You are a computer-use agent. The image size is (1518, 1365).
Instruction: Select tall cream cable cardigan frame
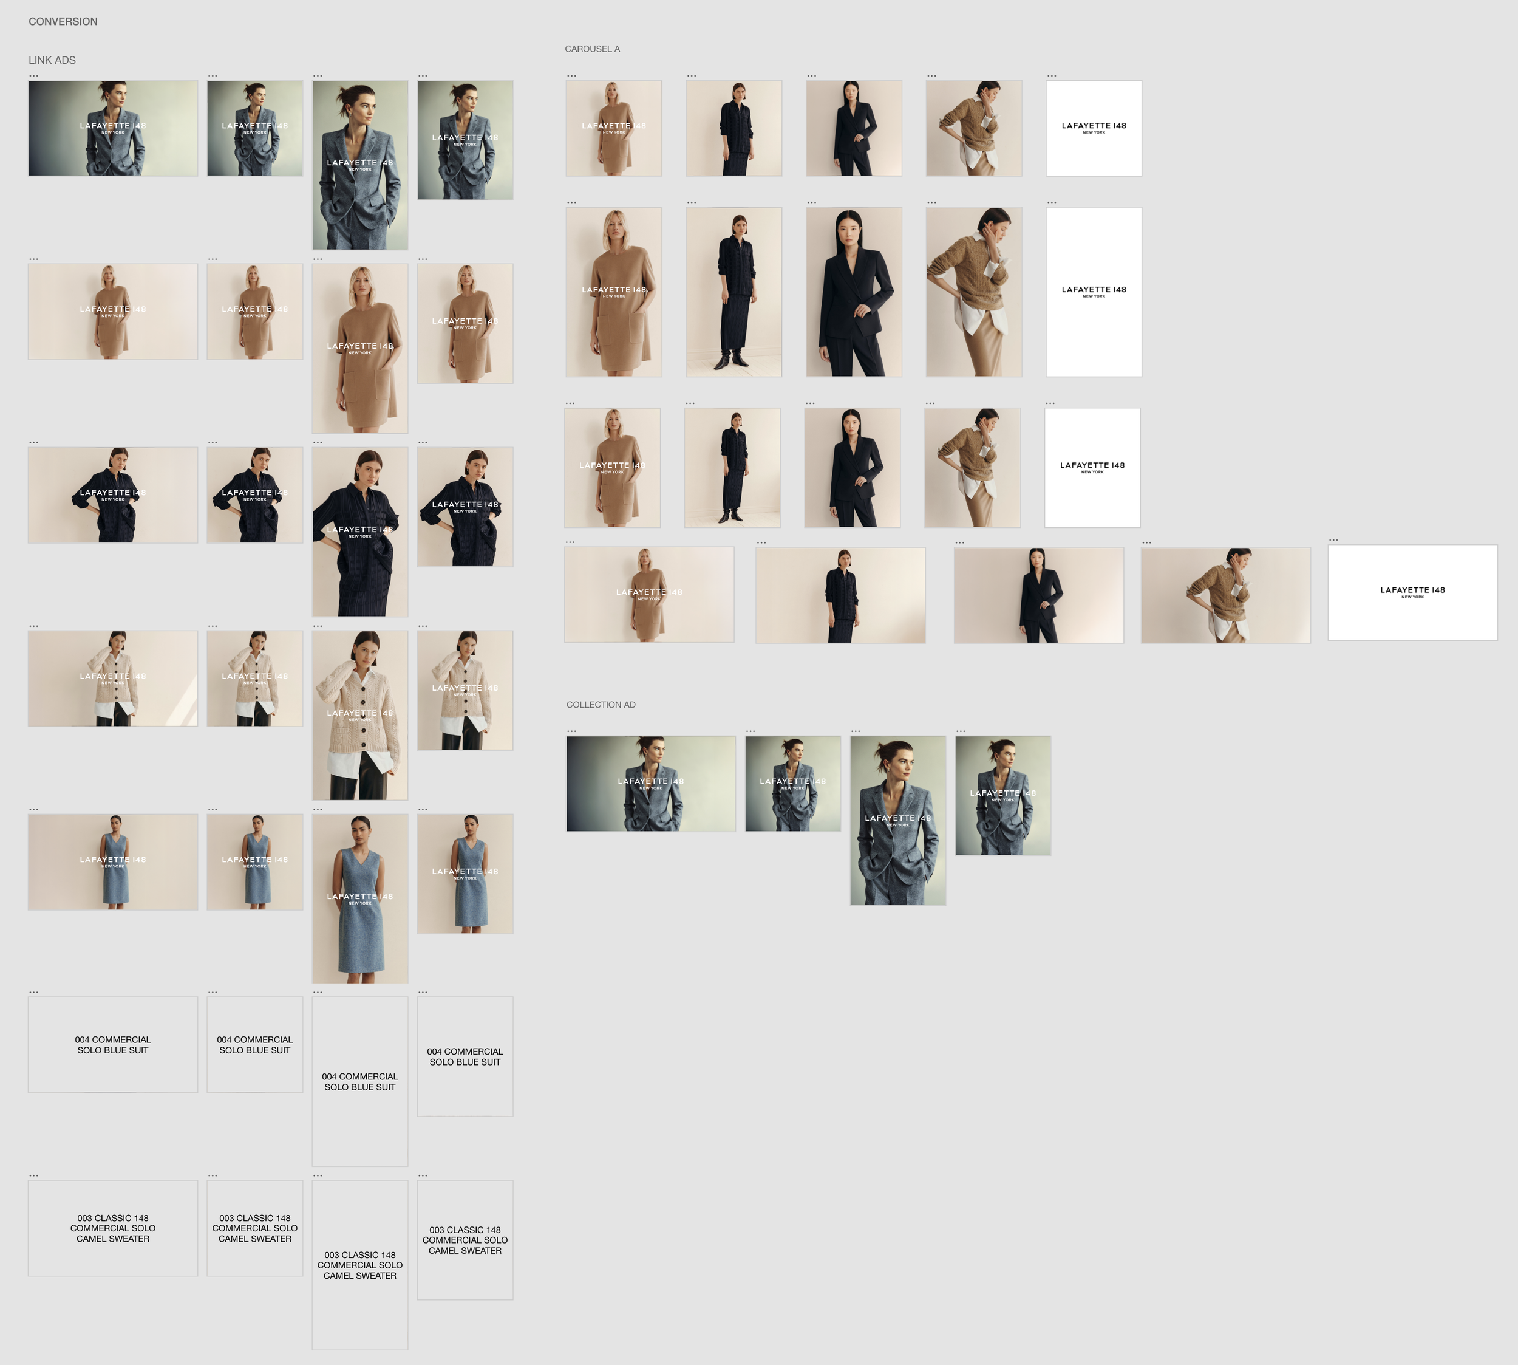click(360, 715)
